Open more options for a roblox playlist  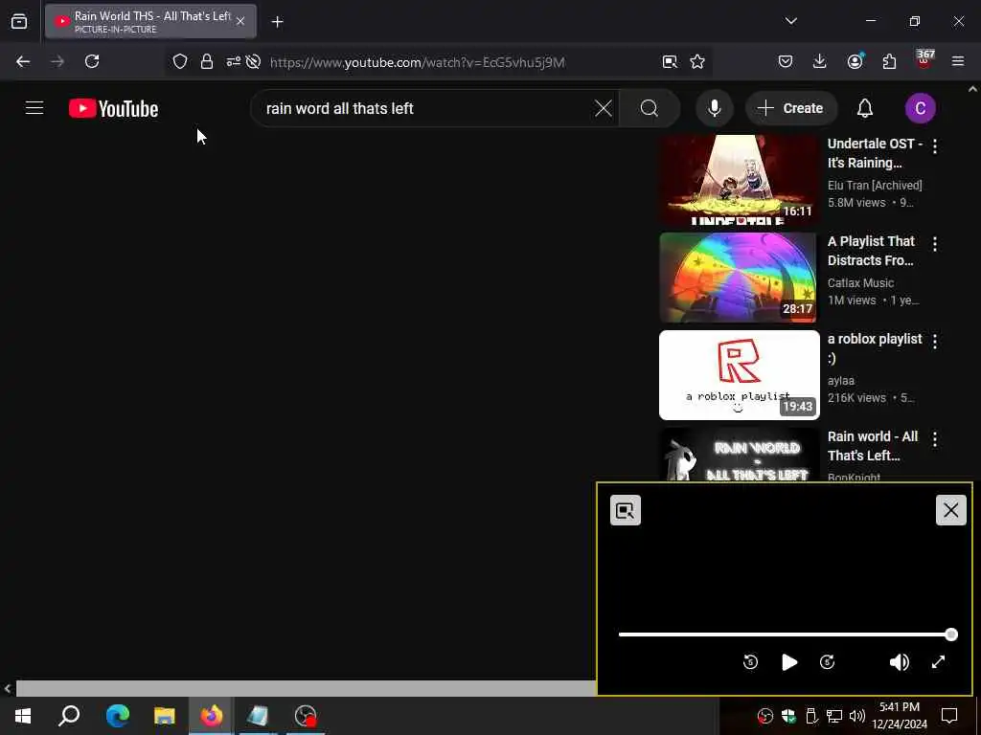click(x=935, y=342)
